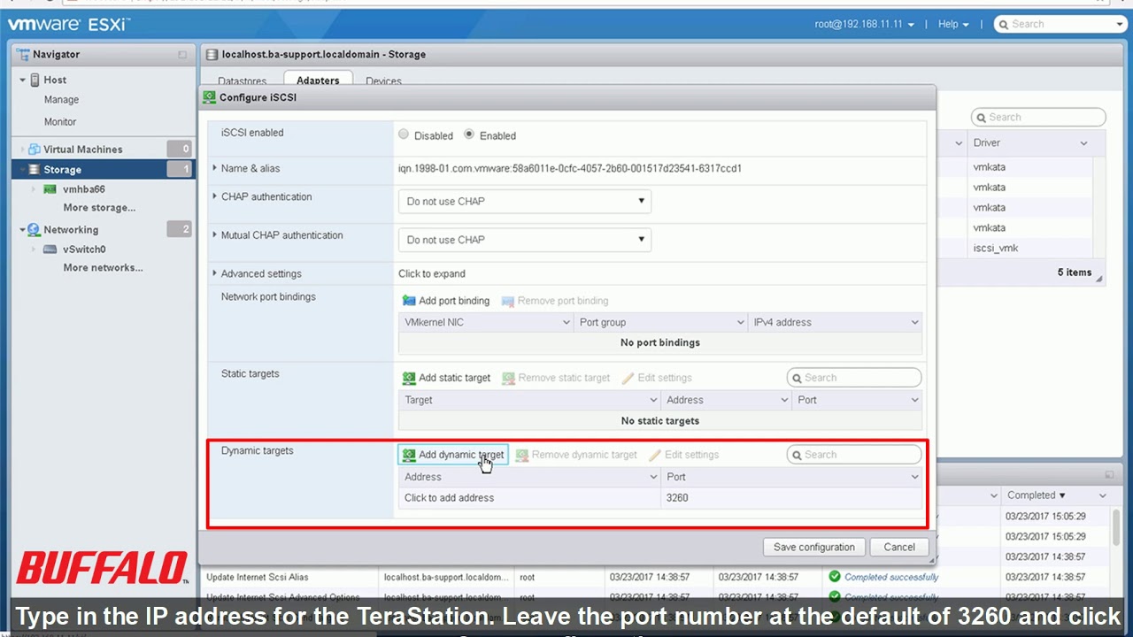Click Remove static target

click(x=556, y=378)
